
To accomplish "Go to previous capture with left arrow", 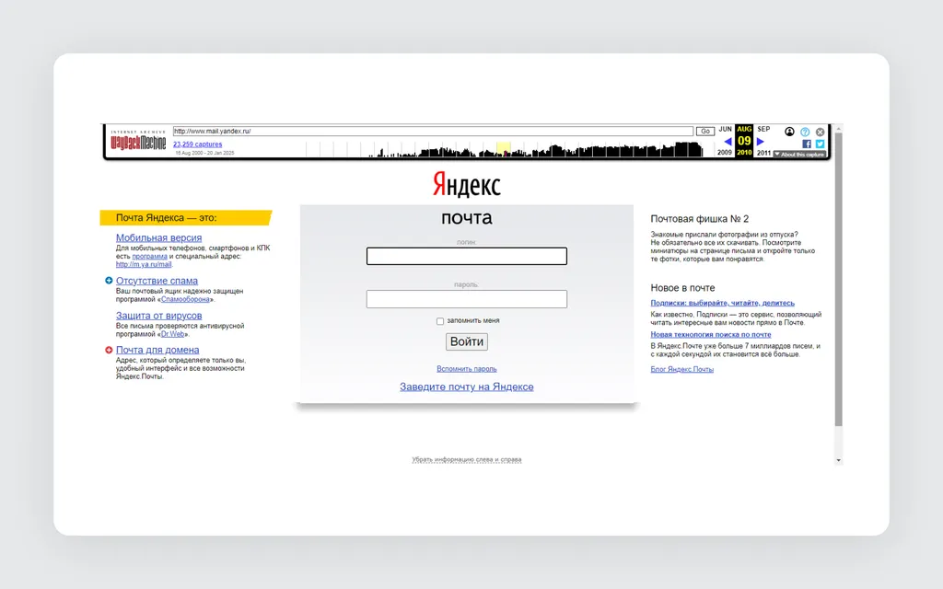I will click(x=728, y=141).
